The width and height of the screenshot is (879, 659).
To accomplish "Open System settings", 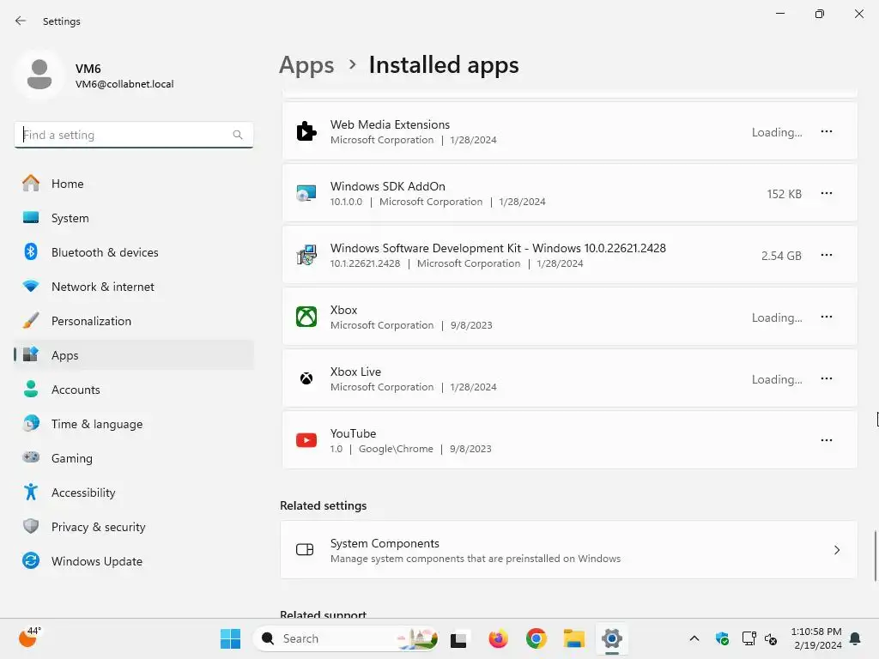I will coord(133,218).
